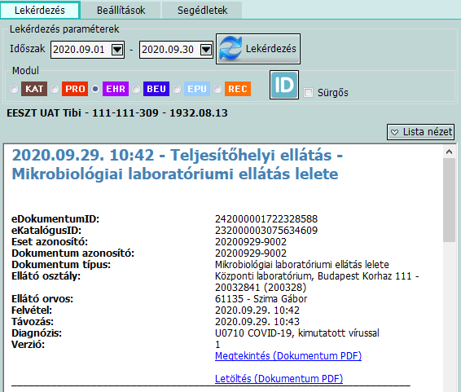Click the brown KAT module badge
This screenshot has width=461, height=392.
click(34, 89)
